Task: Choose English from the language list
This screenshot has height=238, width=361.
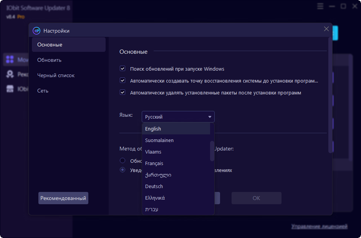Action: [176, 129]
